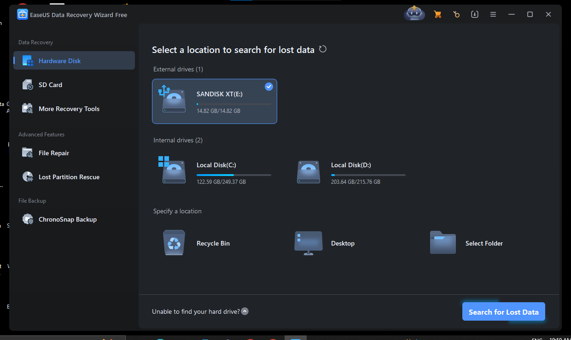Click the File Repair sidebar icon

tap(28, 153)
